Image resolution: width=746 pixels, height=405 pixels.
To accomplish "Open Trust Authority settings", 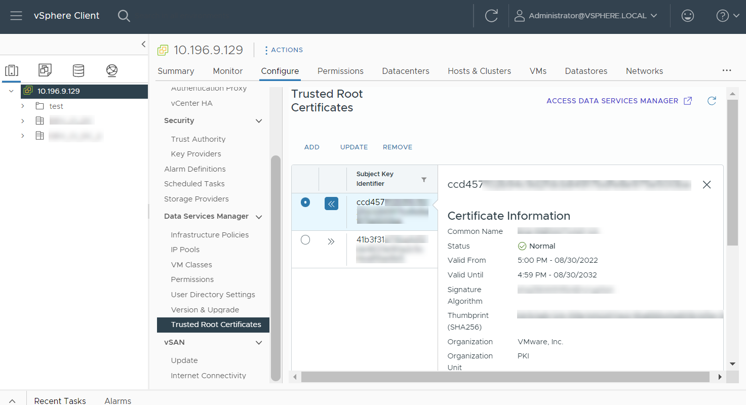I will pos(198,139).
